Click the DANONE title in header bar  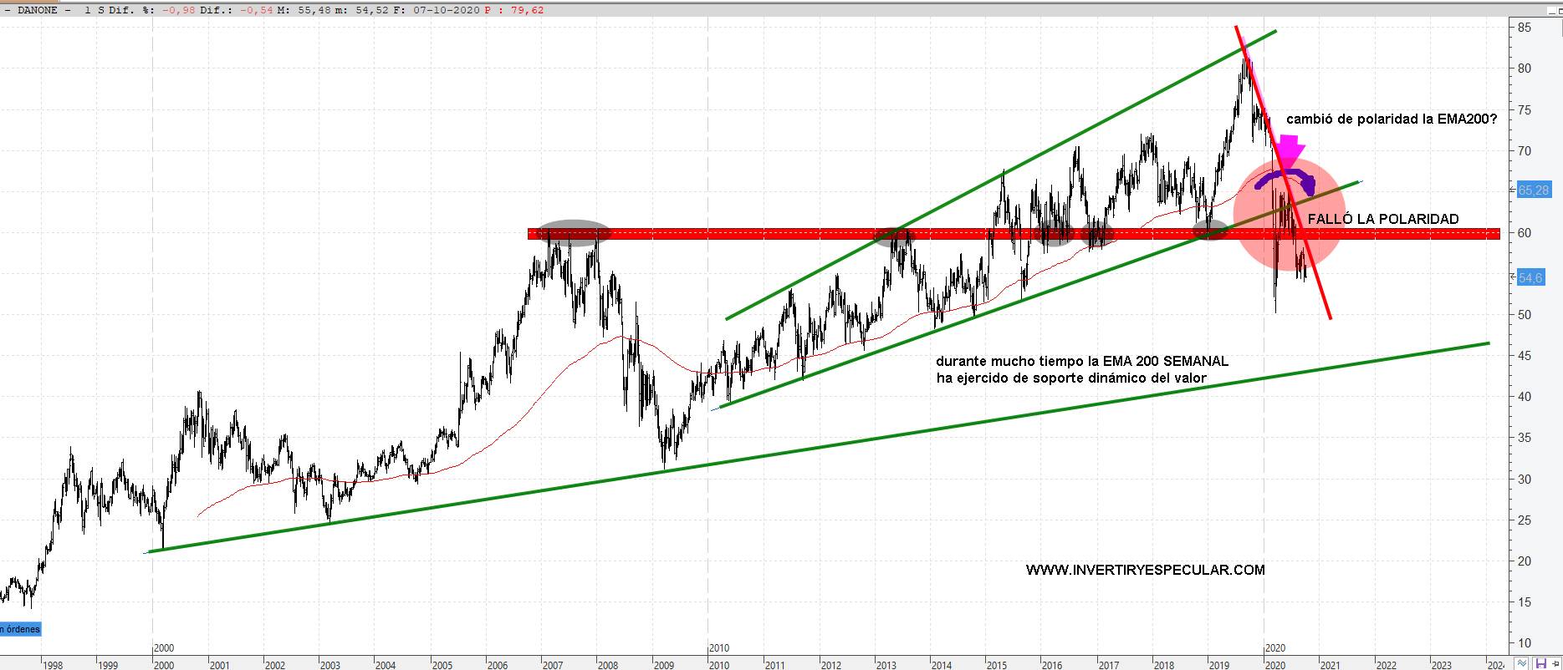(x=38, y=10)
